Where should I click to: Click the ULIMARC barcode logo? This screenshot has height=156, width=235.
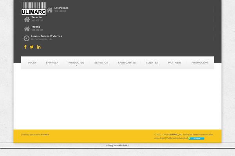[x=34, y=8]
